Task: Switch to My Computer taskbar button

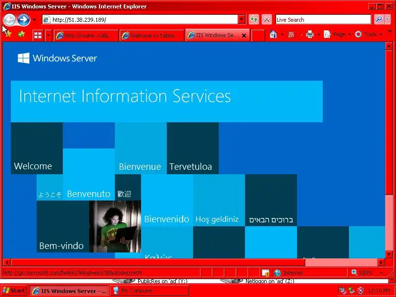Action: tap(149, 291)
